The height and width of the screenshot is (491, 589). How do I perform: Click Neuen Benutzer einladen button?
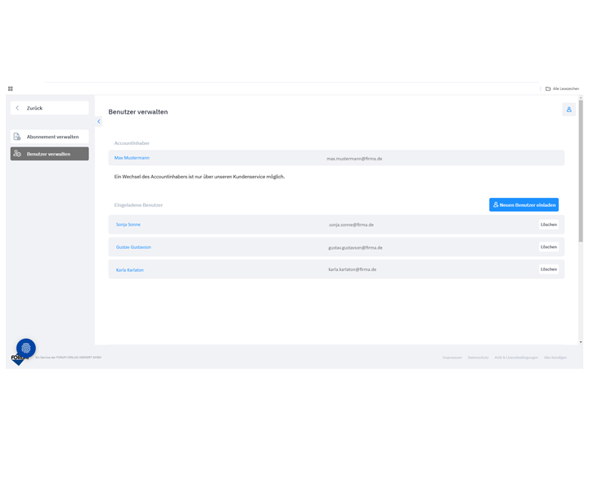(524, 205)
